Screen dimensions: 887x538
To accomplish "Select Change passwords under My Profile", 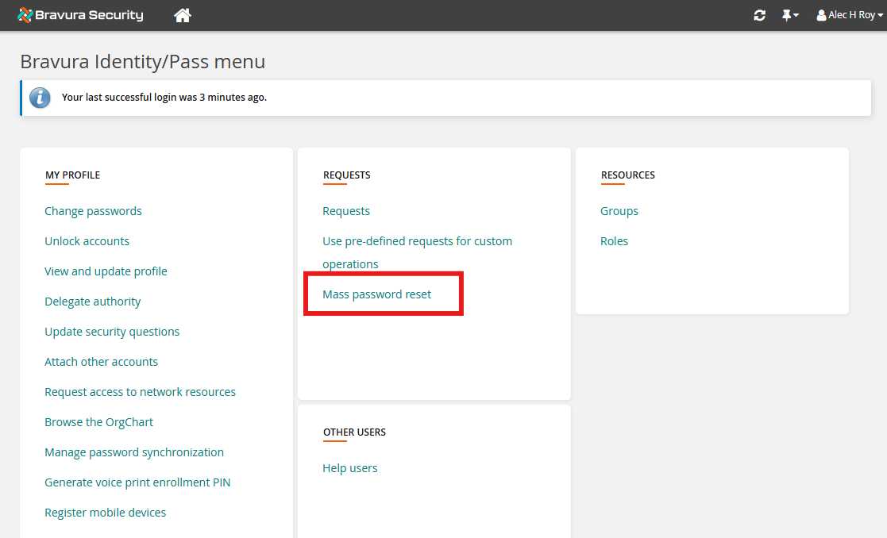I will [92, 210].
